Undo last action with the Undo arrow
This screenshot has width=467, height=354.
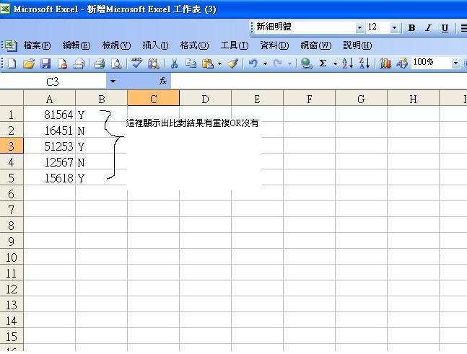point(253,63)
